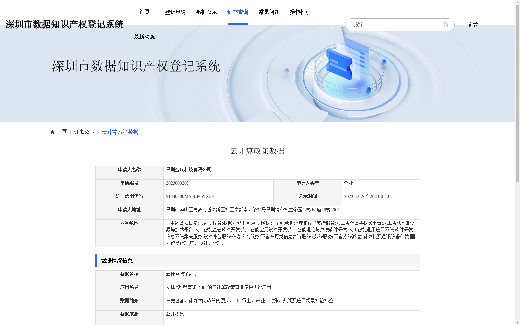Click the 应用场景 value text
The image size is (520, 325).
(x=218, y=287)
